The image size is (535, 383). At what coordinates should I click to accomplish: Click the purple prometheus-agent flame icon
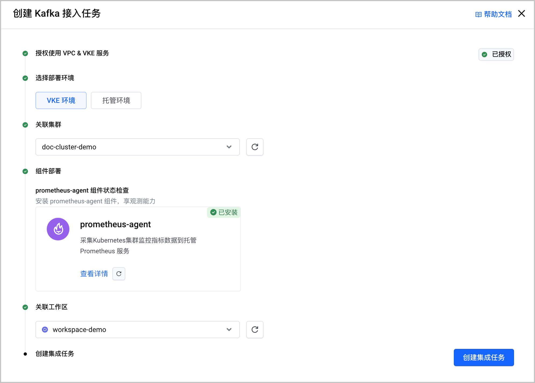click(58, 229)
